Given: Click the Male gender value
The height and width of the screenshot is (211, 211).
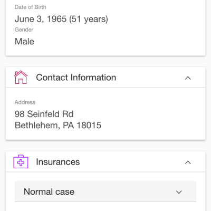Looking at the screenshot, I should tap(24, 42).
